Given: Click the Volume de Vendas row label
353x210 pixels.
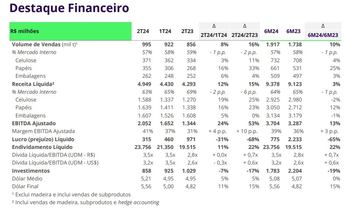Looking at the screenshot, I should pos(45,44).
